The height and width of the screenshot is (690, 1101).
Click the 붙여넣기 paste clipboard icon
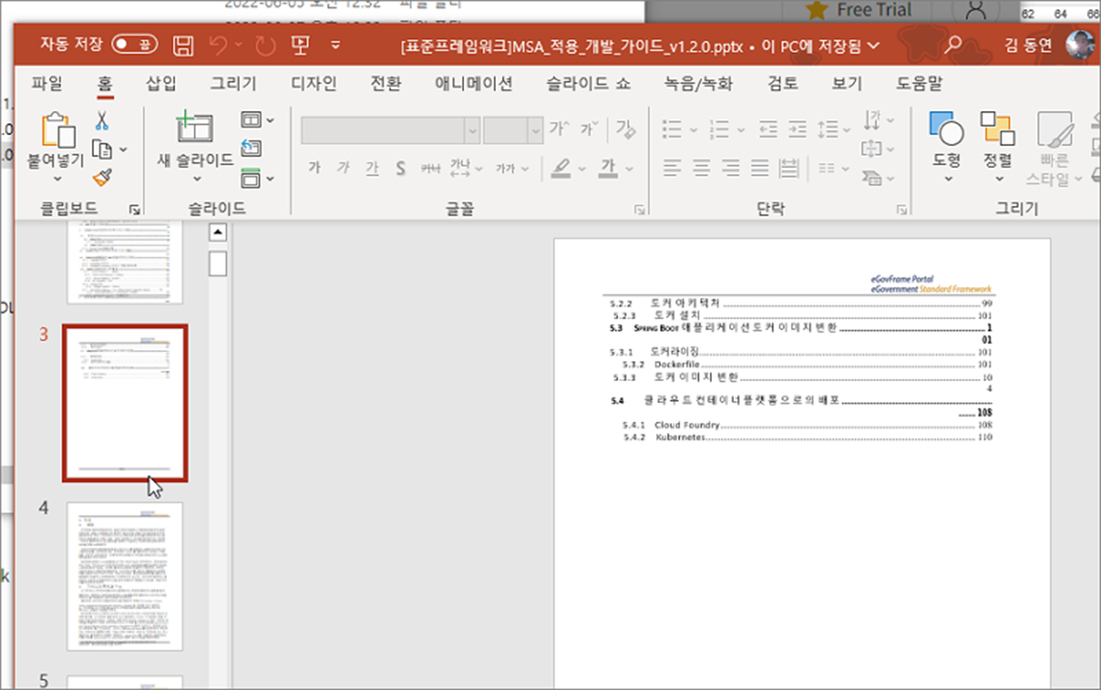pyautogui.click(x=57, y=128)
